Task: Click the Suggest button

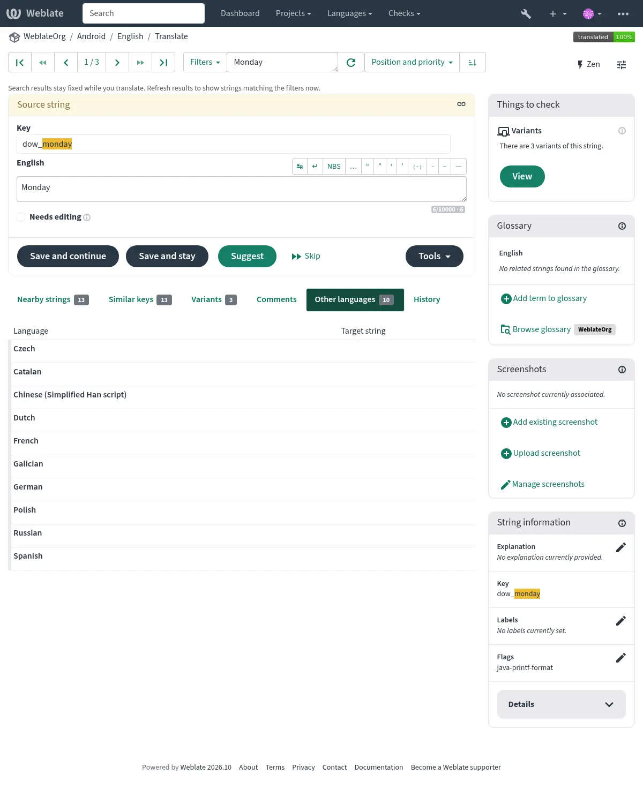Action: pos(247,256)
